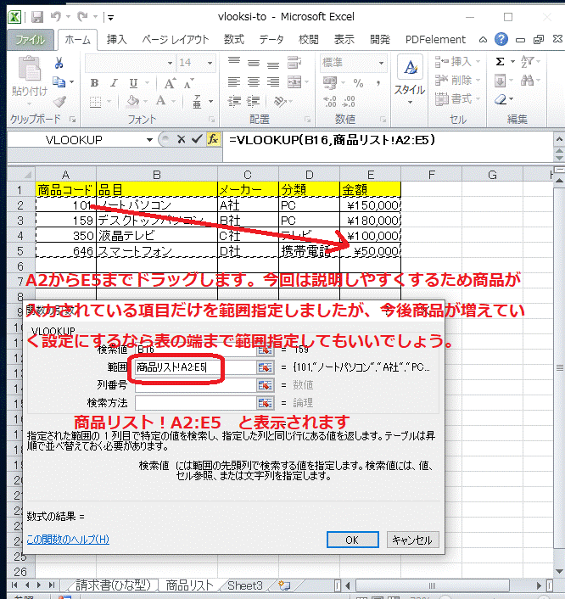The height and width of the screenshot is (599, 565).
Task: Cancel formula entry with the X icon
Action: point(182,139)
